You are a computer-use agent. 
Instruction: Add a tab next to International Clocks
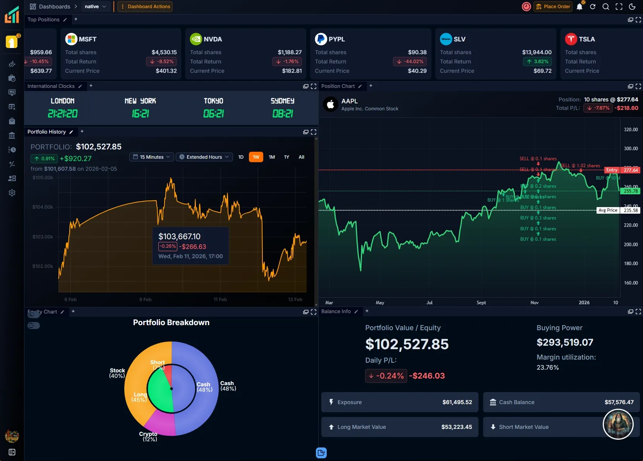(91, 86)
